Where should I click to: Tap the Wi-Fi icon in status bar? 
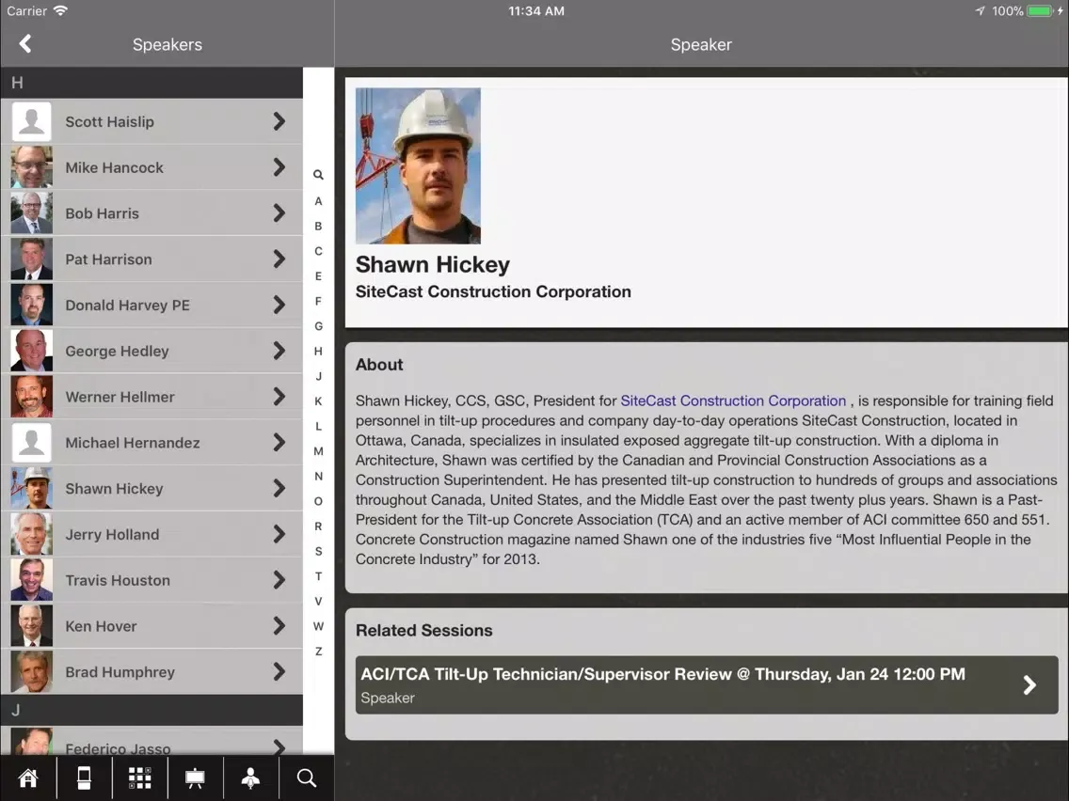click(x=60, y=11)
